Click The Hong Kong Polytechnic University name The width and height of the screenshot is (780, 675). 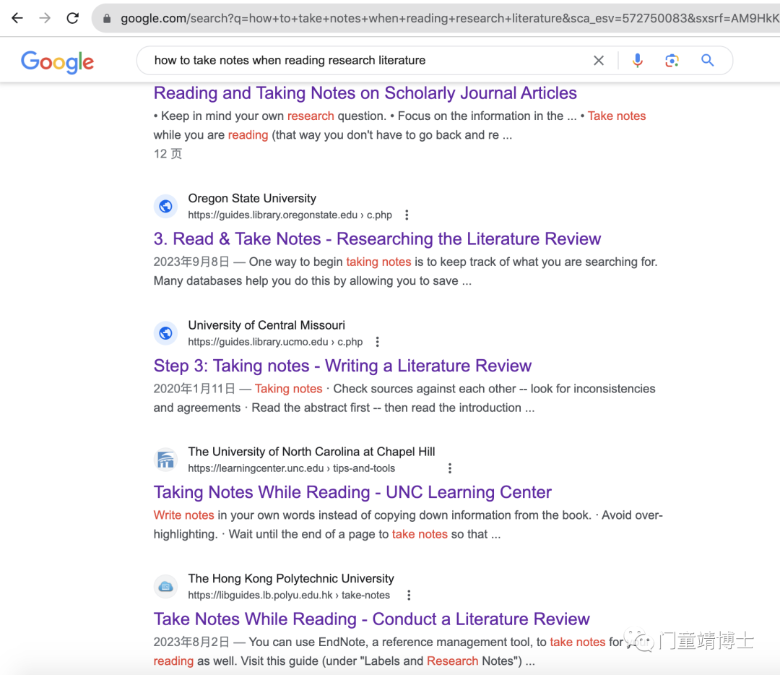coord(291,579)
